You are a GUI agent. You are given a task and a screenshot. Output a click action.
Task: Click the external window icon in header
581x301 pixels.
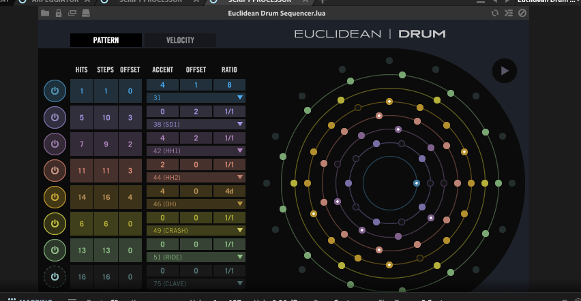pyautogui.click(x=72, y=14)
